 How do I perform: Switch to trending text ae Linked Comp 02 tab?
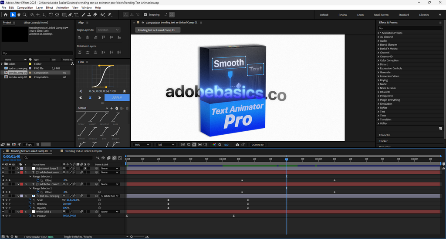pos(83,151)
